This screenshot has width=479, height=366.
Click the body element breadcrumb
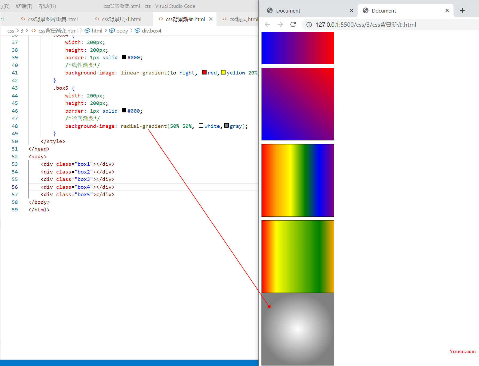point(122,31)
